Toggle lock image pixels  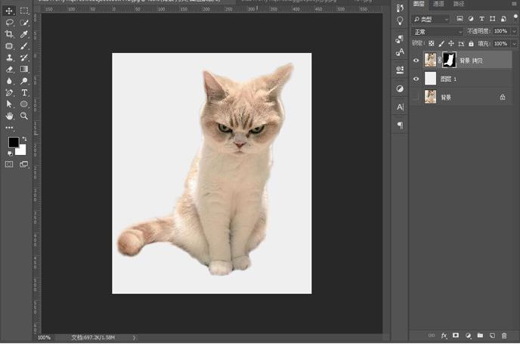[x=441, y=43]
